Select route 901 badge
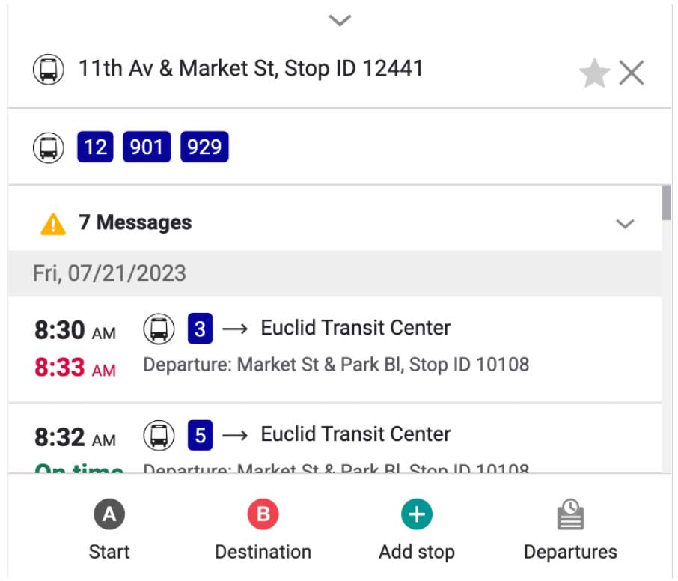The width and height of the screenshot is (678, 581). [x=147, y=147]
